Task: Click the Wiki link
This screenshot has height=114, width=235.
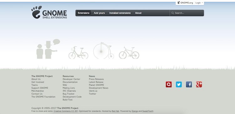Action: pyautogui.click(x=65, y=85)
